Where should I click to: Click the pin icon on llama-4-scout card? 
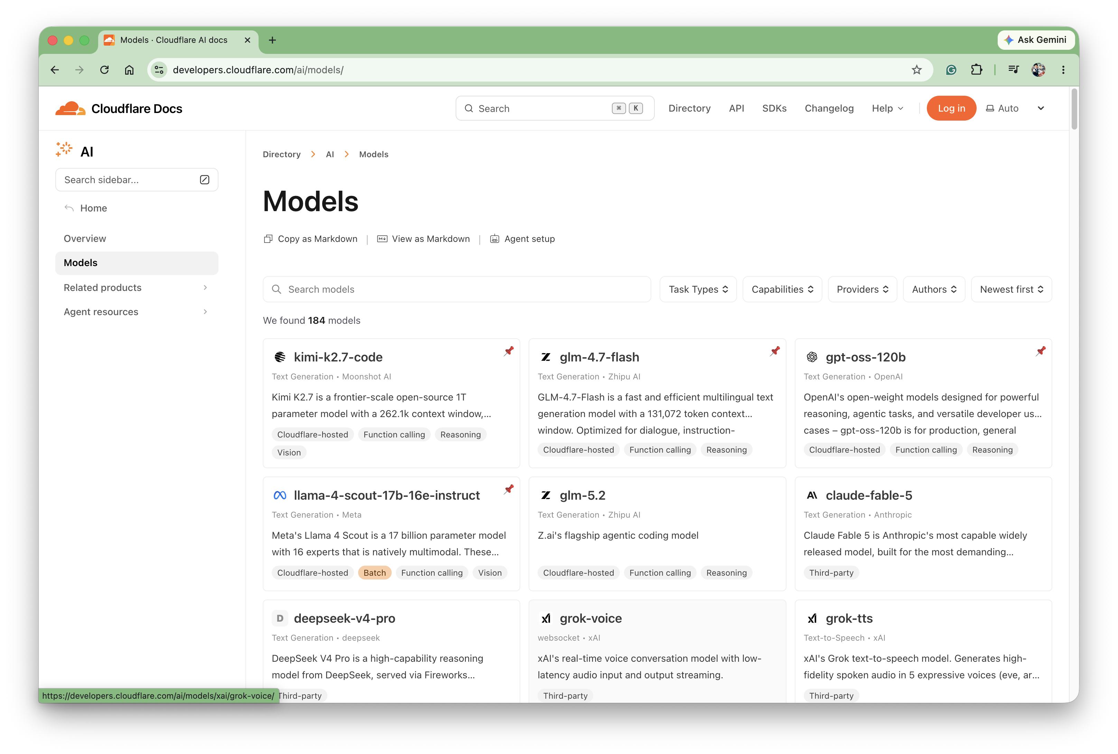(509, 490)
